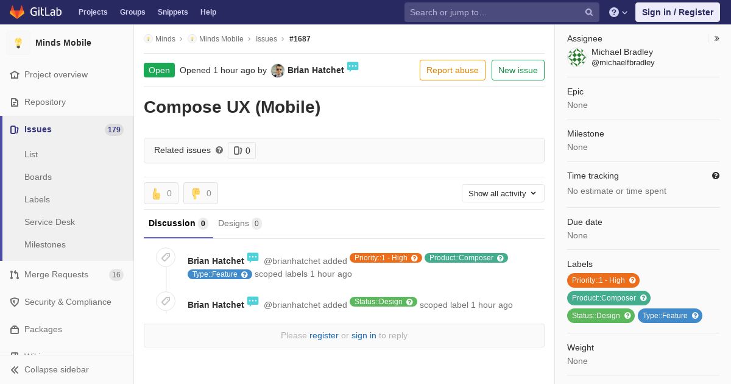Open Help link in top bar

(208, 12)
